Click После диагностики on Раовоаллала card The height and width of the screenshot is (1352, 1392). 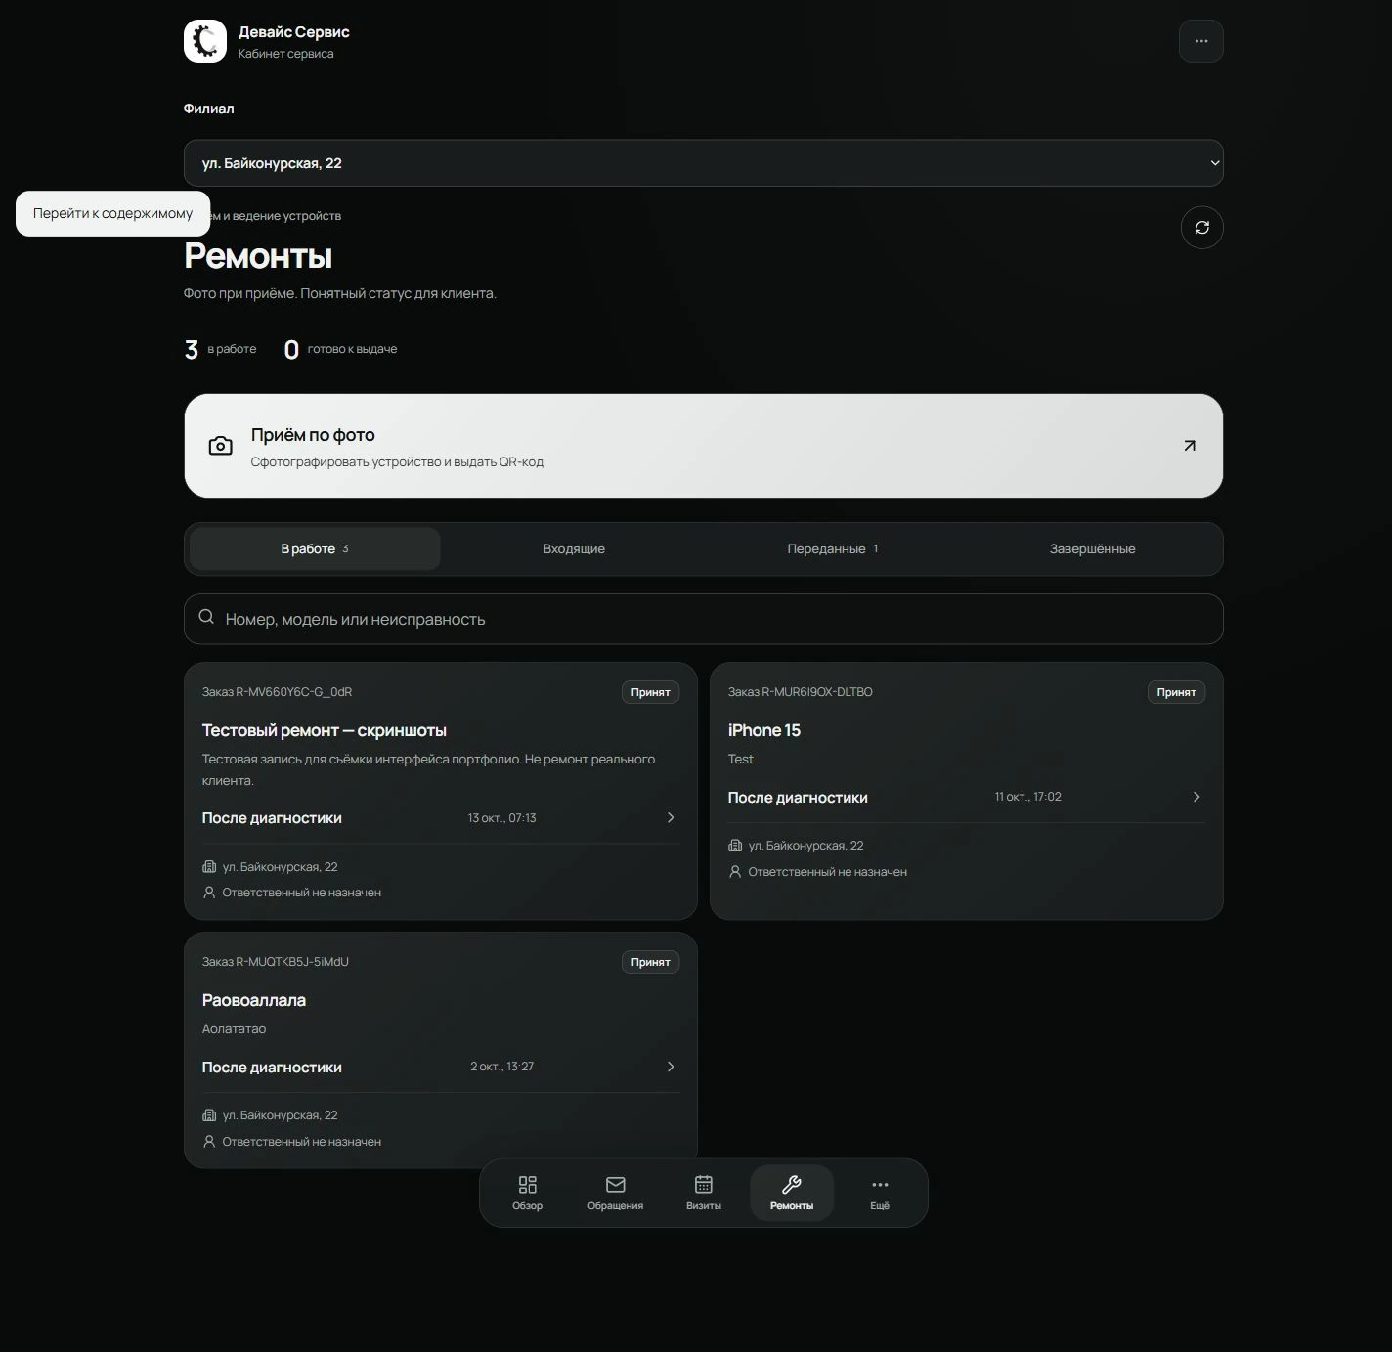coord(272,1068)
